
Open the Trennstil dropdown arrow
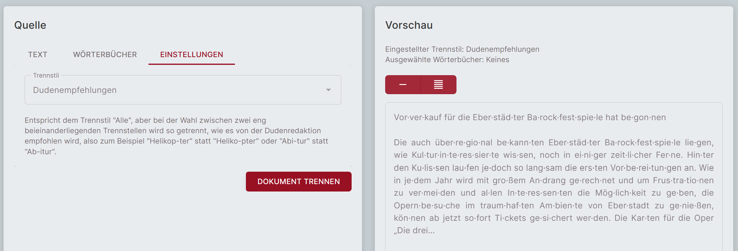pyautogui.click(x=328, y=90)
